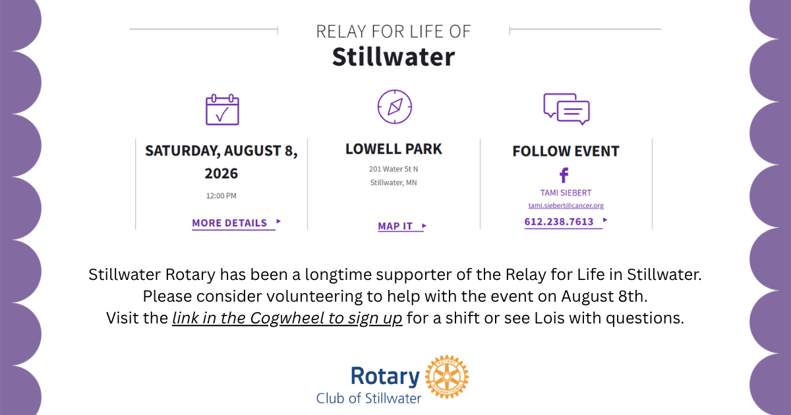This screenshot has height=415, width=791.
Task: Click the tami.siebert@cancer.org email link
Action: [x=566, y=206]
